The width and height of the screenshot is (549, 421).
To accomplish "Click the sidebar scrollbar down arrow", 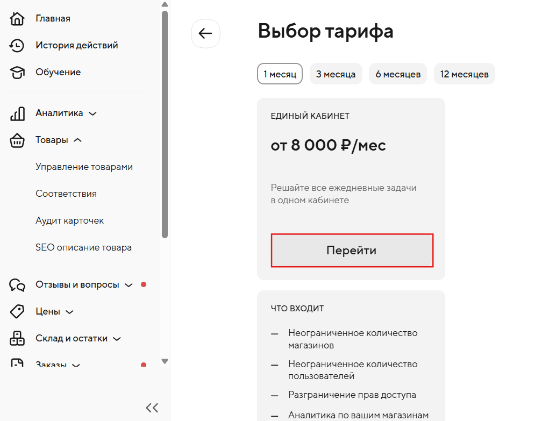I will coord(165,361).
